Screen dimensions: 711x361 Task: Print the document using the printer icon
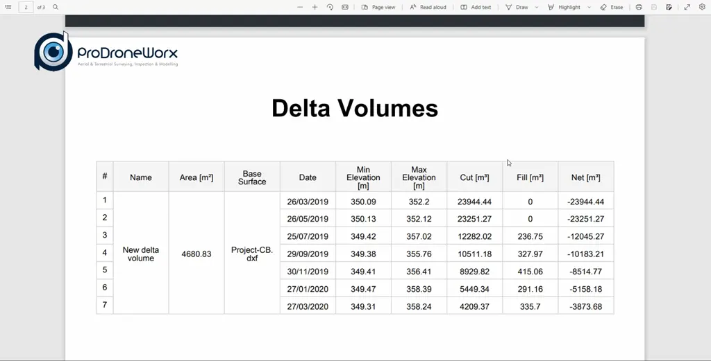tap(638, 7)
